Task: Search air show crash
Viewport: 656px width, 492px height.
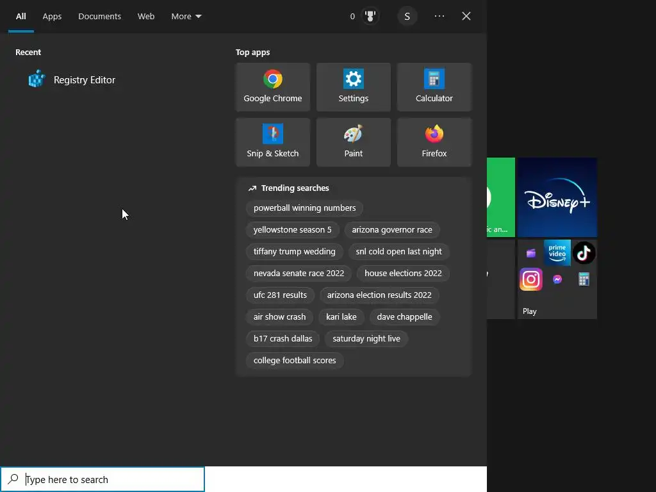Action: pos(279,316)
